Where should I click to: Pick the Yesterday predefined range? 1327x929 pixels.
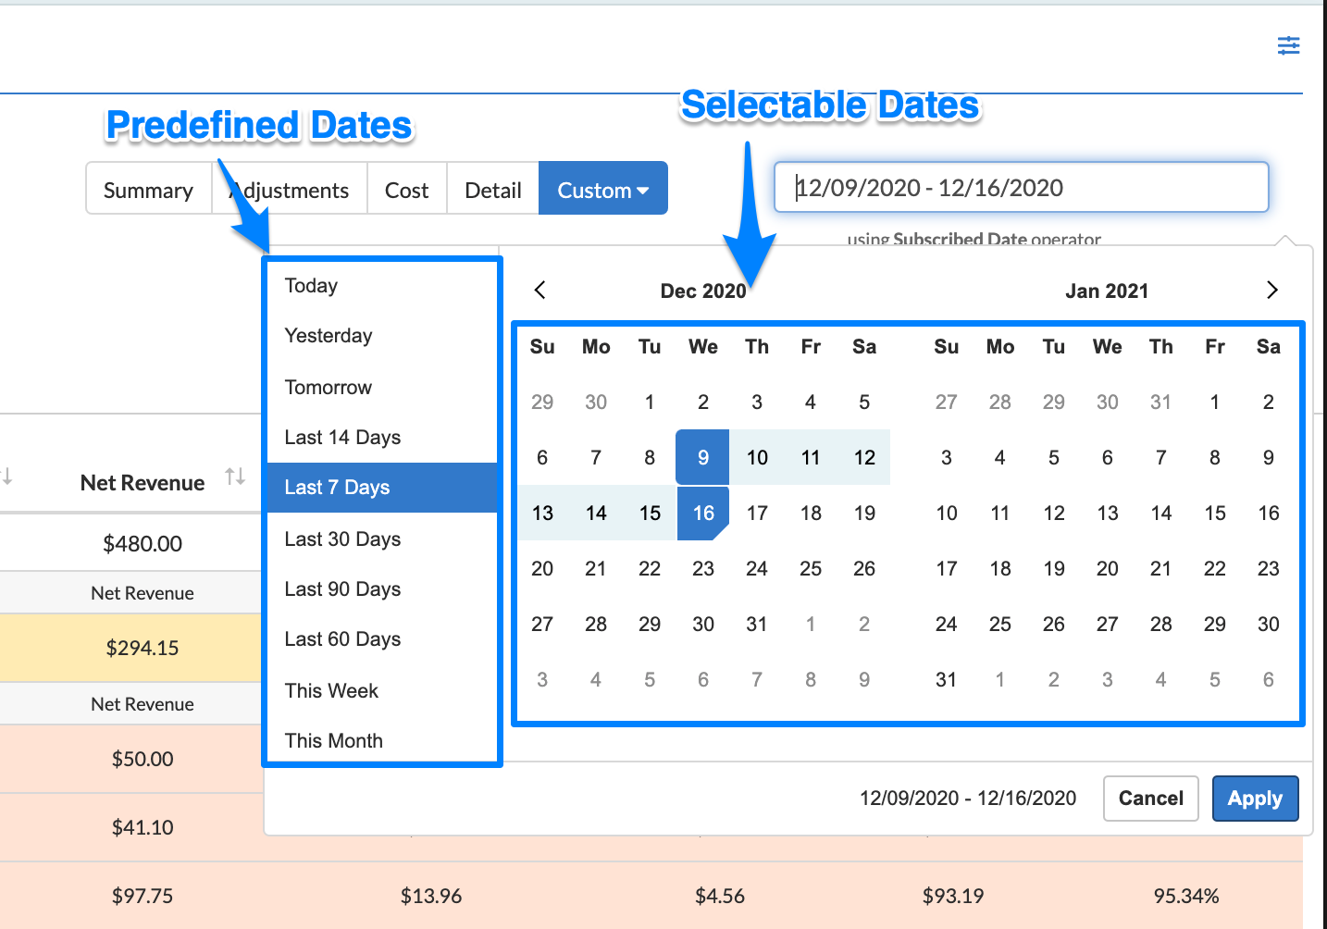click(329, 336)
